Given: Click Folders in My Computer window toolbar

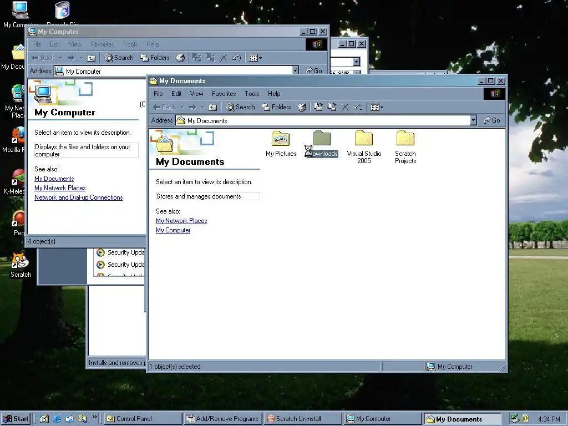Looking at the screenshot, I should tap(155, 58).
